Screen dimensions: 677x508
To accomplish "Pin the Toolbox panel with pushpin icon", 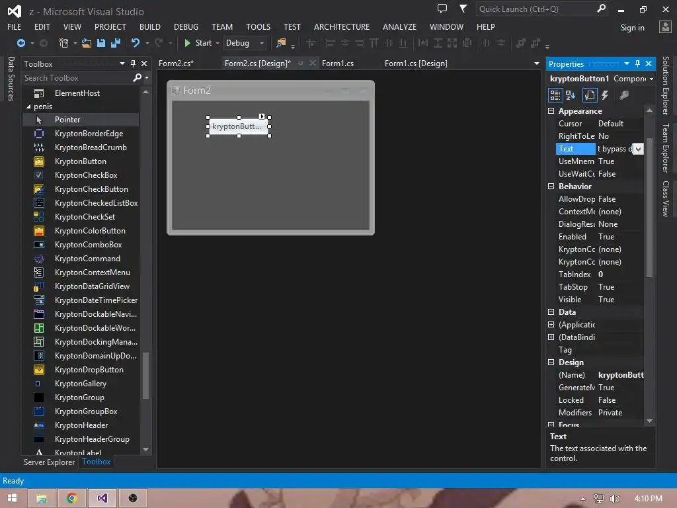I will point(133,63).
